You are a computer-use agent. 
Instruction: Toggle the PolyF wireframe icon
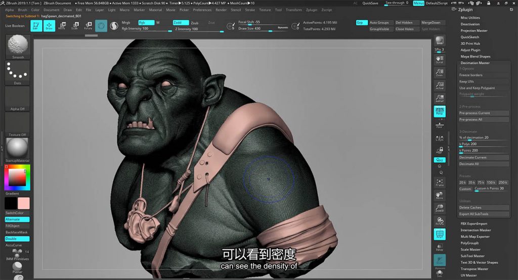pyautogui.click(x=440, y=234)
